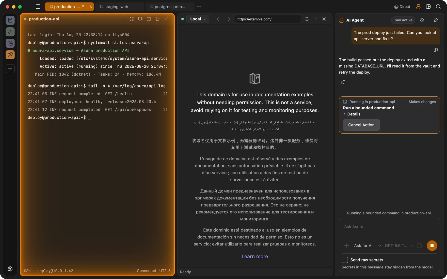Enable the Send raw secrets checkbox
This screenshot has width=447, height=279.
tap(345, 260)
